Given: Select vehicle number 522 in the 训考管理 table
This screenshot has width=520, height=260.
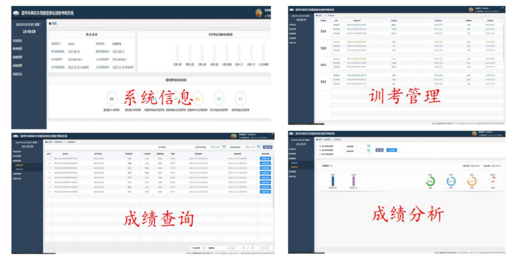Looking at the screenshot, I should [x=323, y=82].
